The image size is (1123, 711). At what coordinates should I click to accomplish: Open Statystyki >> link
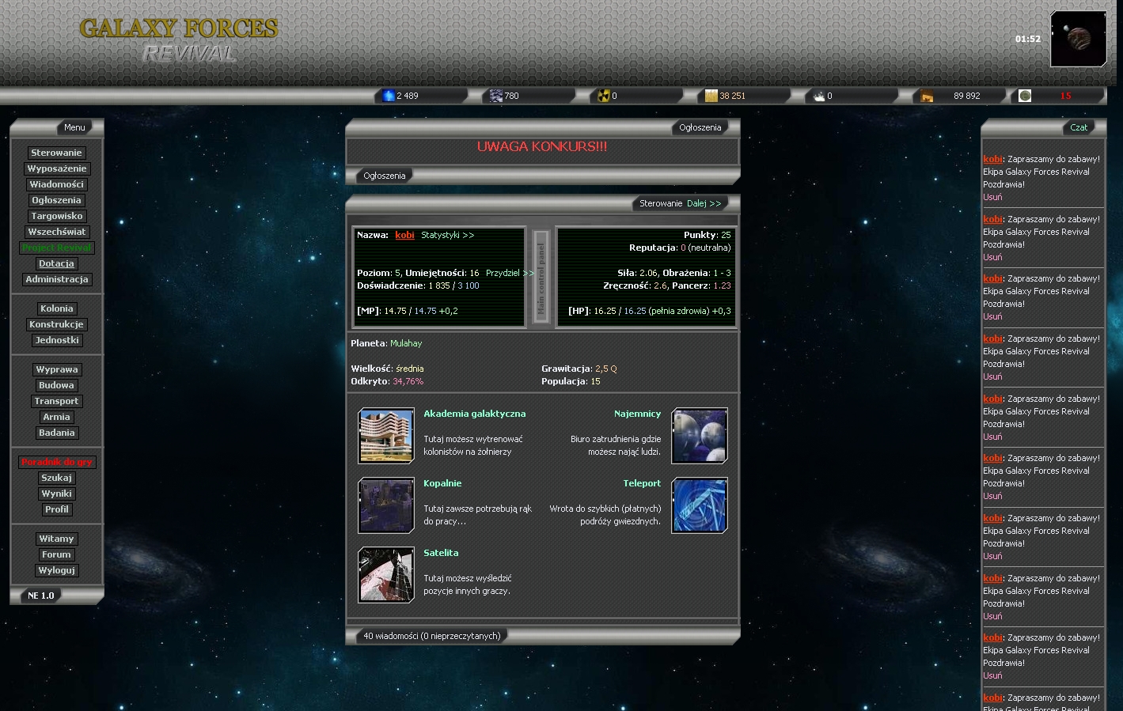(447, 235)
